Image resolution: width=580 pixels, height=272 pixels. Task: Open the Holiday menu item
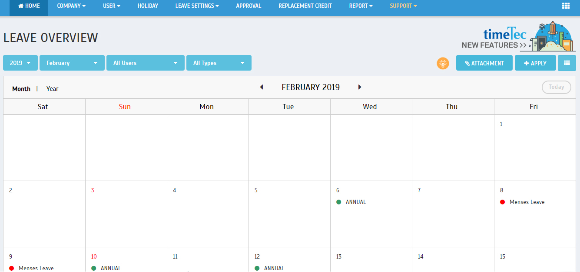tap(148, 6)
